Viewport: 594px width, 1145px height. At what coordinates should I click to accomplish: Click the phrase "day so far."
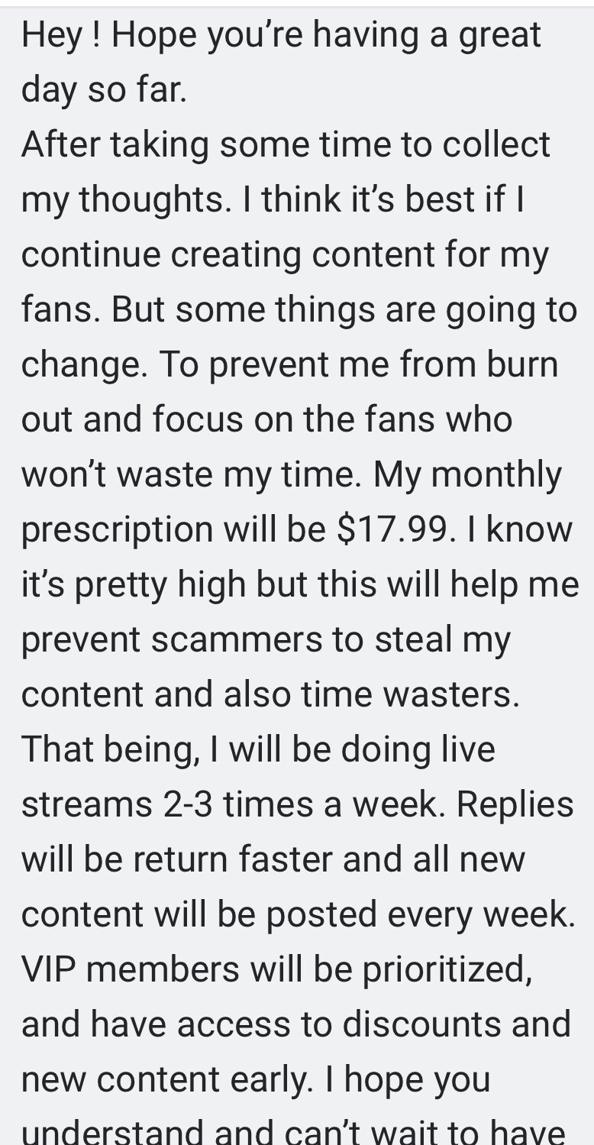click(104, 90)
